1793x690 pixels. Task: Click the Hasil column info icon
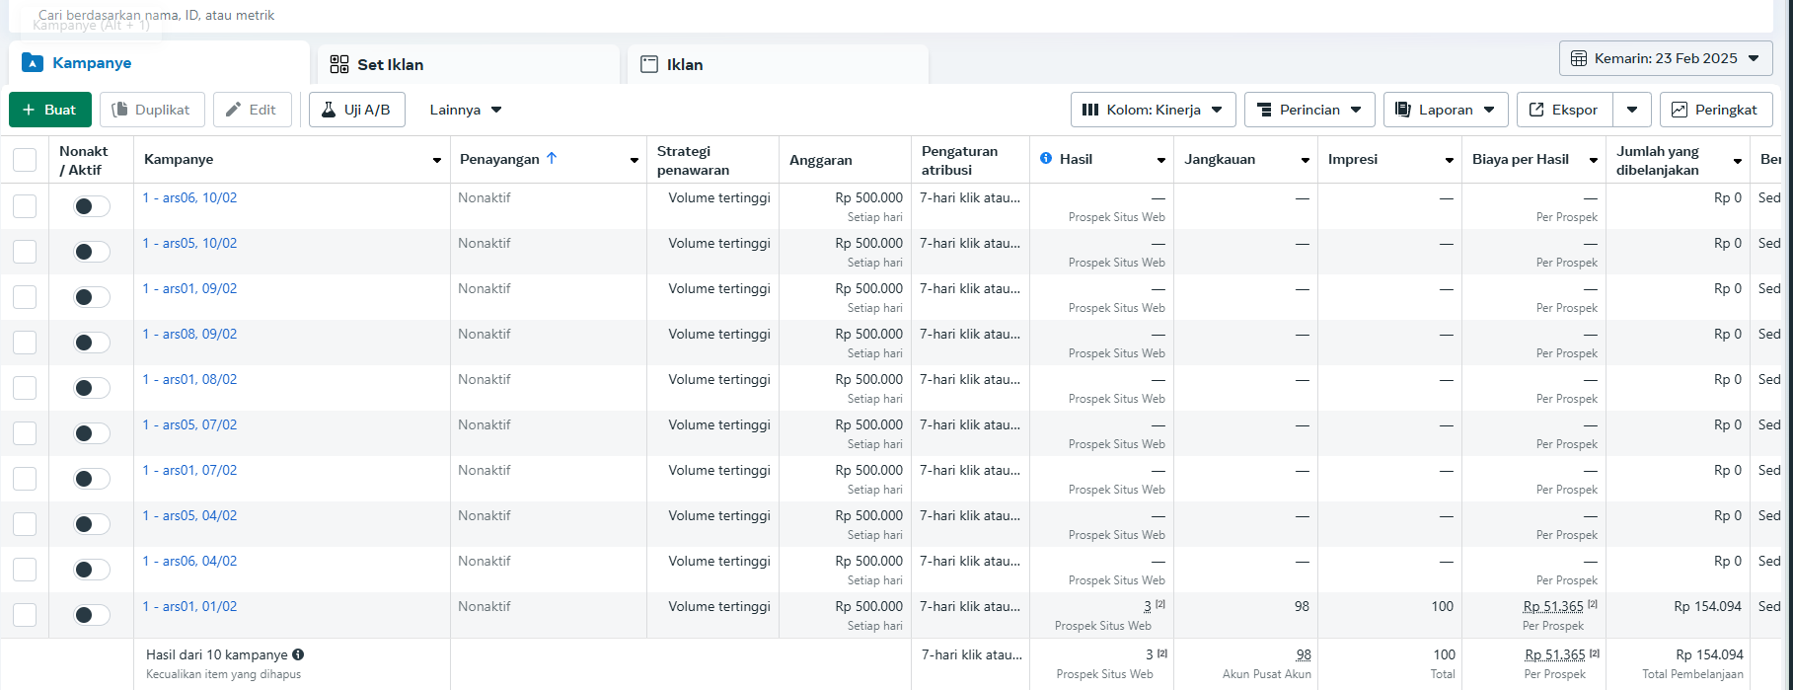(x=1046, y=159)
